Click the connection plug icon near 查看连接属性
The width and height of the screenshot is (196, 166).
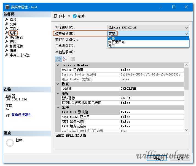8,115
